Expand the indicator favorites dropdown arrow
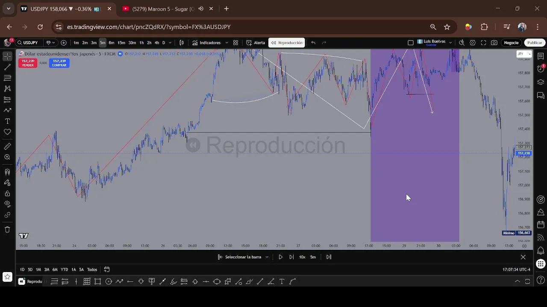Image resolution: width=547 pixels, height=307 pixels. click(x=226, y=43)
